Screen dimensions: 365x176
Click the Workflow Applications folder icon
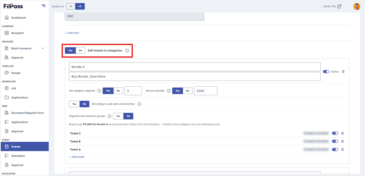point(7,98)
